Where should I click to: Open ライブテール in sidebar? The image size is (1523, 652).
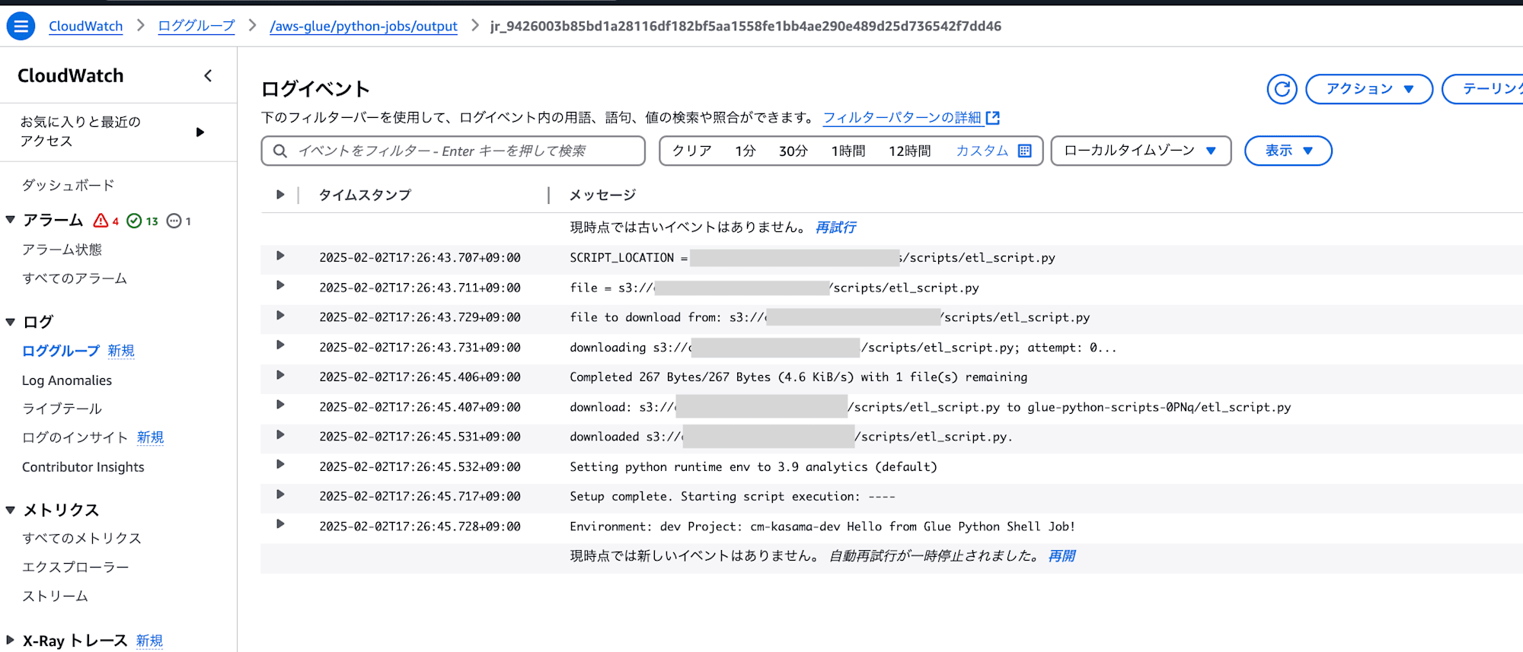(62, 409)
